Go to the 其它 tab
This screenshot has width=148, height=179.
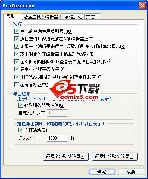click(x=93, y=17)
